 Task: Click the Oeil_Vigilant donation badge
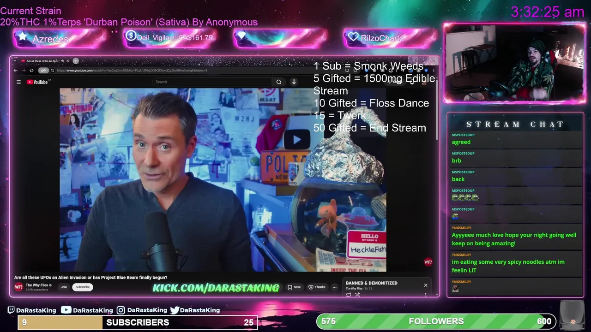169,38
